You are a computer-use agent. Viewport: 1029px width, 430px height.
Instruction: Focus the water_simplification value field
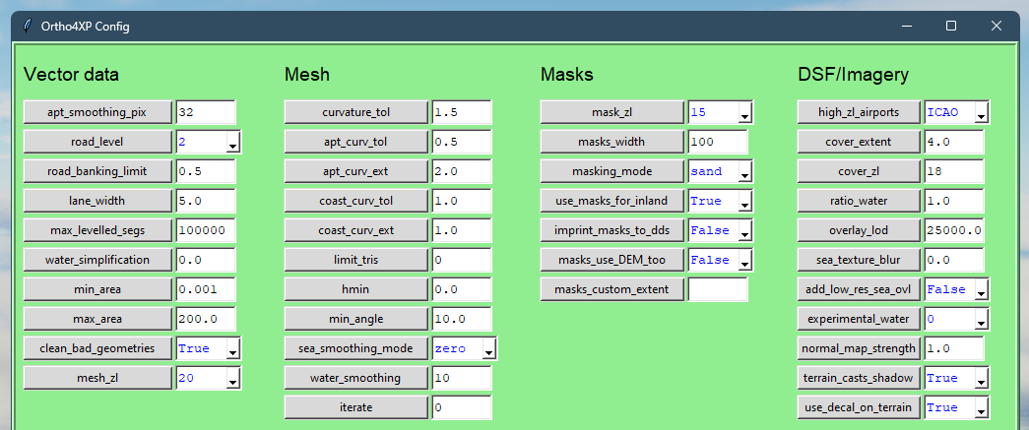tap(206, 260)
